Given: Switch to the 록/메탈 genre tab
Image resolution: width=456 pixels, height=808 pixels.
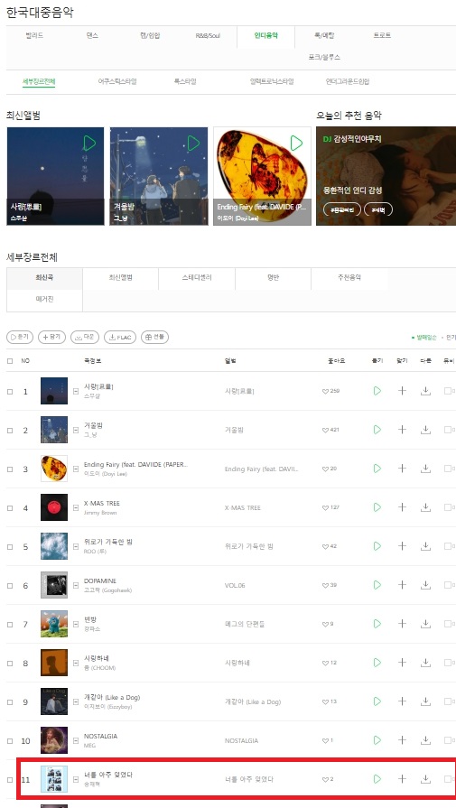Looking at the screenshot, I should [x=324, y=35].
